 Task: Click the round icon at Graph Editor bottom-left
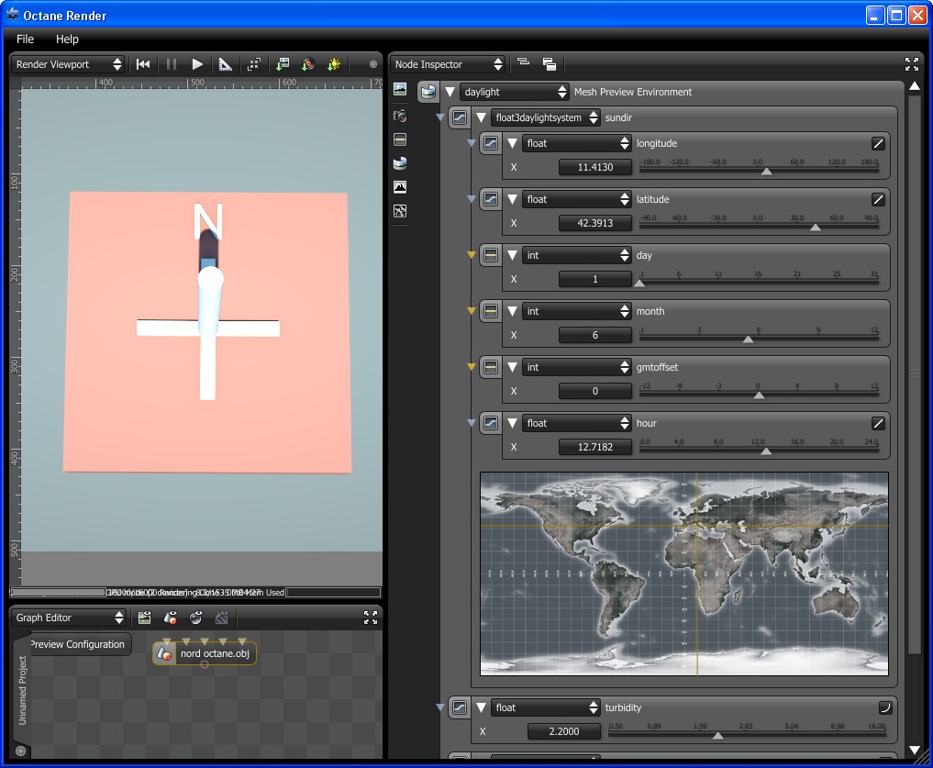20,751
